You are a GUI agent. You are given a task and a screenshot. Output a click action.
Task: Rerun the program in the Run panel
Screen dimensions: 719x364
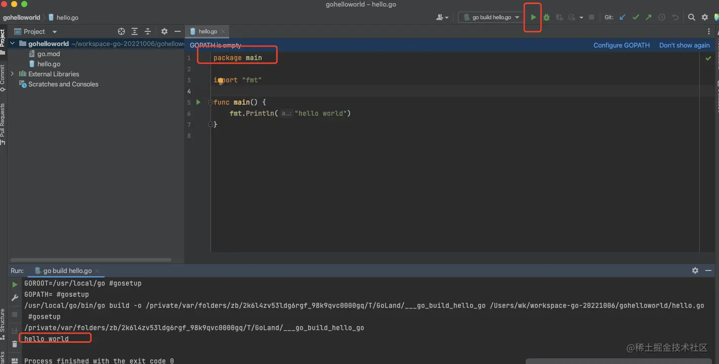tap(15, 285)
